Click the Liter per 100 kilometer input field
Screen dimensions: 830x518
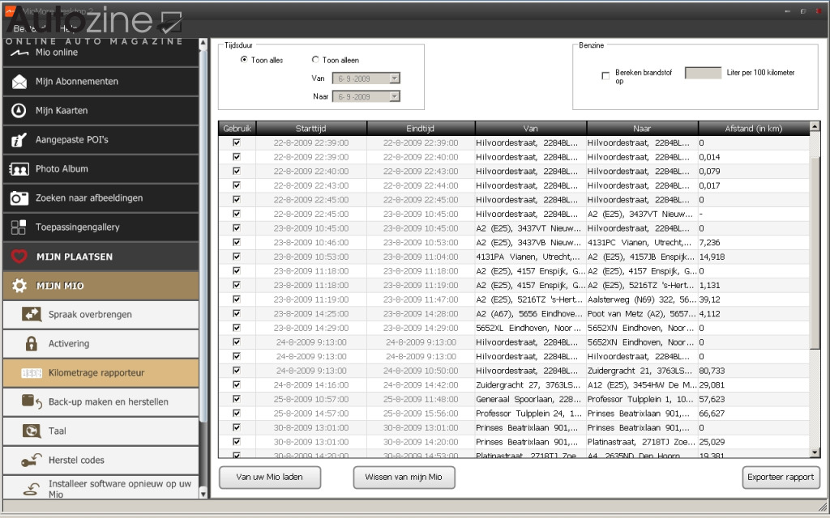(703, 73)
